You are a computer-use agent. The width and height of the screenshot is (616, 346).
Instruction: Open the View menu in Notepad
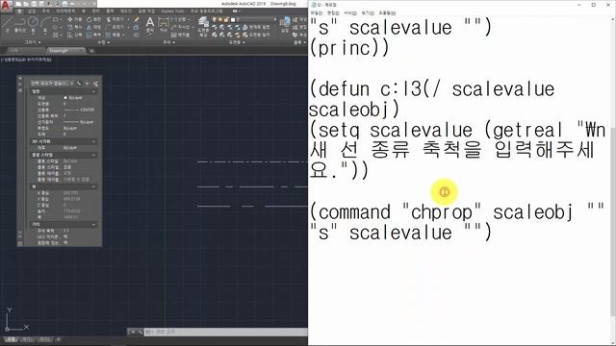(368, 12)
